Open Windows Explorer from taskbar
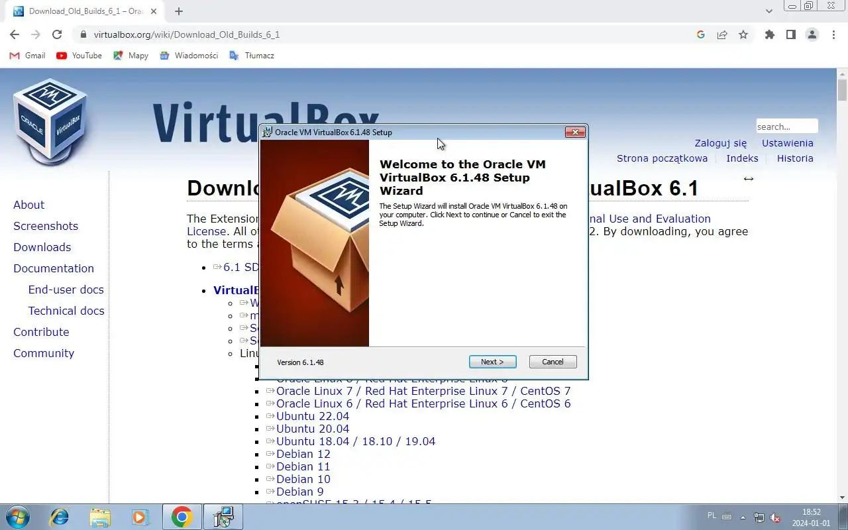848x530 pixels. 100,517
